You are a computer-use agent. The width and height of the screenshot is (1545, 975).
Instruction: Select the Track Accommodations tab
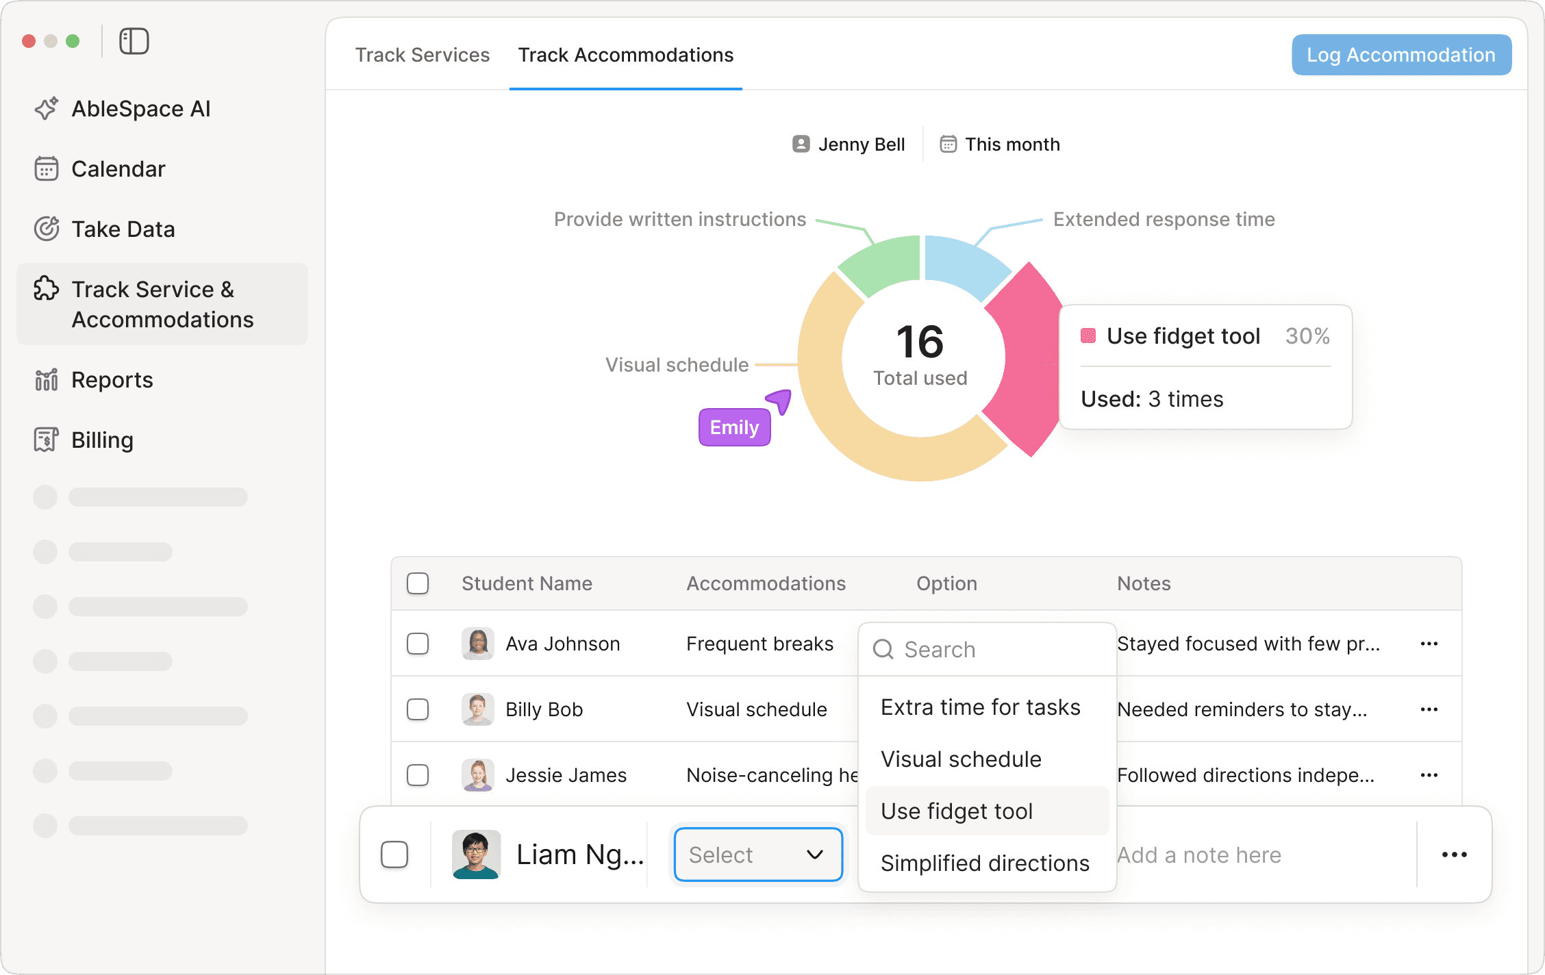pyautogui.click(x=626, y=55)
